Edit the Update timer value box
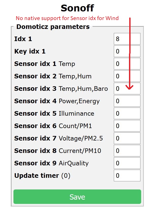 [x=127, y=176]
